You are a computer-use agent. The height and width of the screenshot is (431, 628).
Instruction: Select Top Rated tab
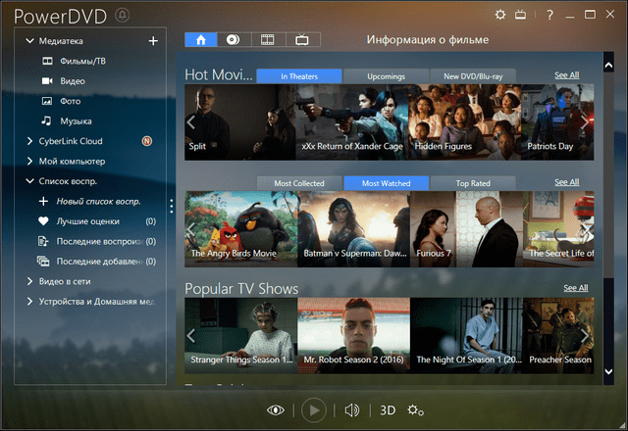click(x=473, y=183)
